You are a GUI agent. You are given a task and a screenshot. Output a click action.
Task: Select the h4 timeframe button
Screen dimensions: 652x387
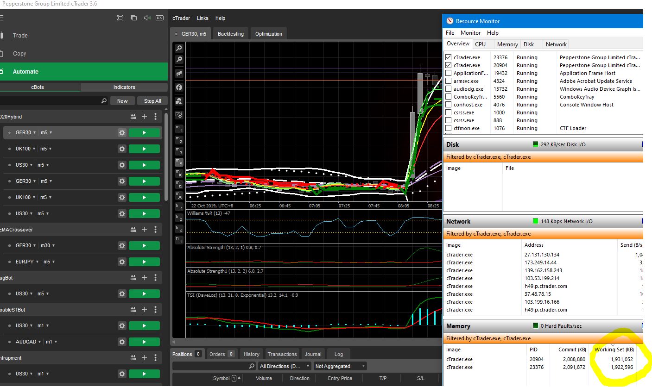(179, 229)
